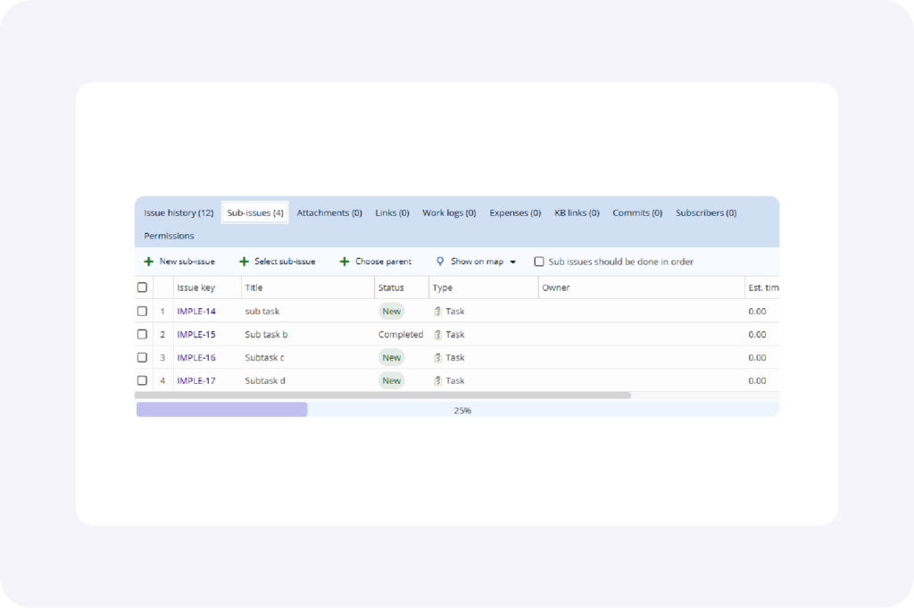Open the Subscribers (0) tab

coord(707,212)
